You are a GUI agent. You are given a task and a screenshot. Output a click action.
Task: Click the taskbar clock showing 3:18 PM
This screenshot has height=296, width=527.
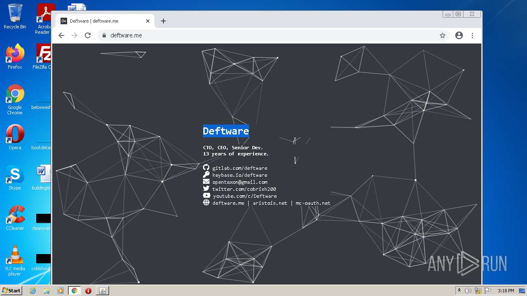tap(506, 291)
